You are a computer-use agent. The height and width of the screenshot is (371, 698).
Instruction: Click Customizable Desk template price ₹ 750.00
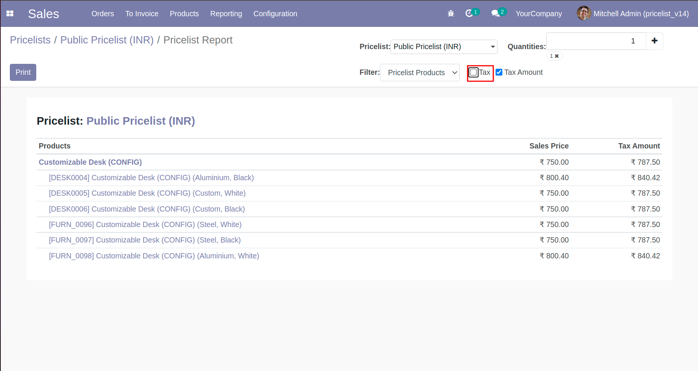[554, 162]
